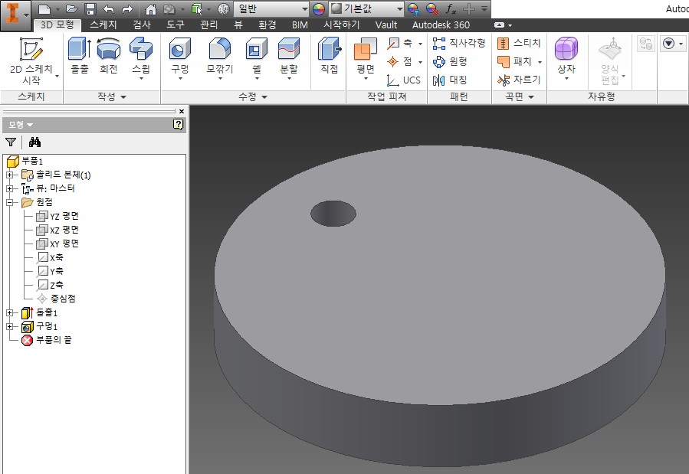Expand the 뷰: 마스터 node
This screenshot has width=689, height=474.
(10, 188)
